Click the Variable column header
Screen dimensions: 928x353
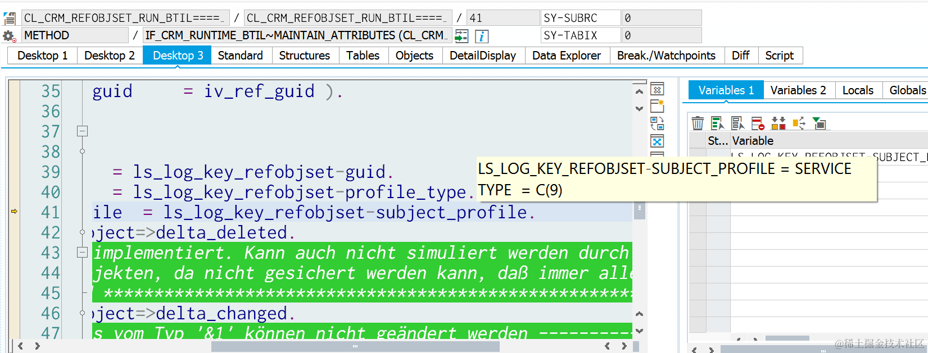[x=829, y=140]
